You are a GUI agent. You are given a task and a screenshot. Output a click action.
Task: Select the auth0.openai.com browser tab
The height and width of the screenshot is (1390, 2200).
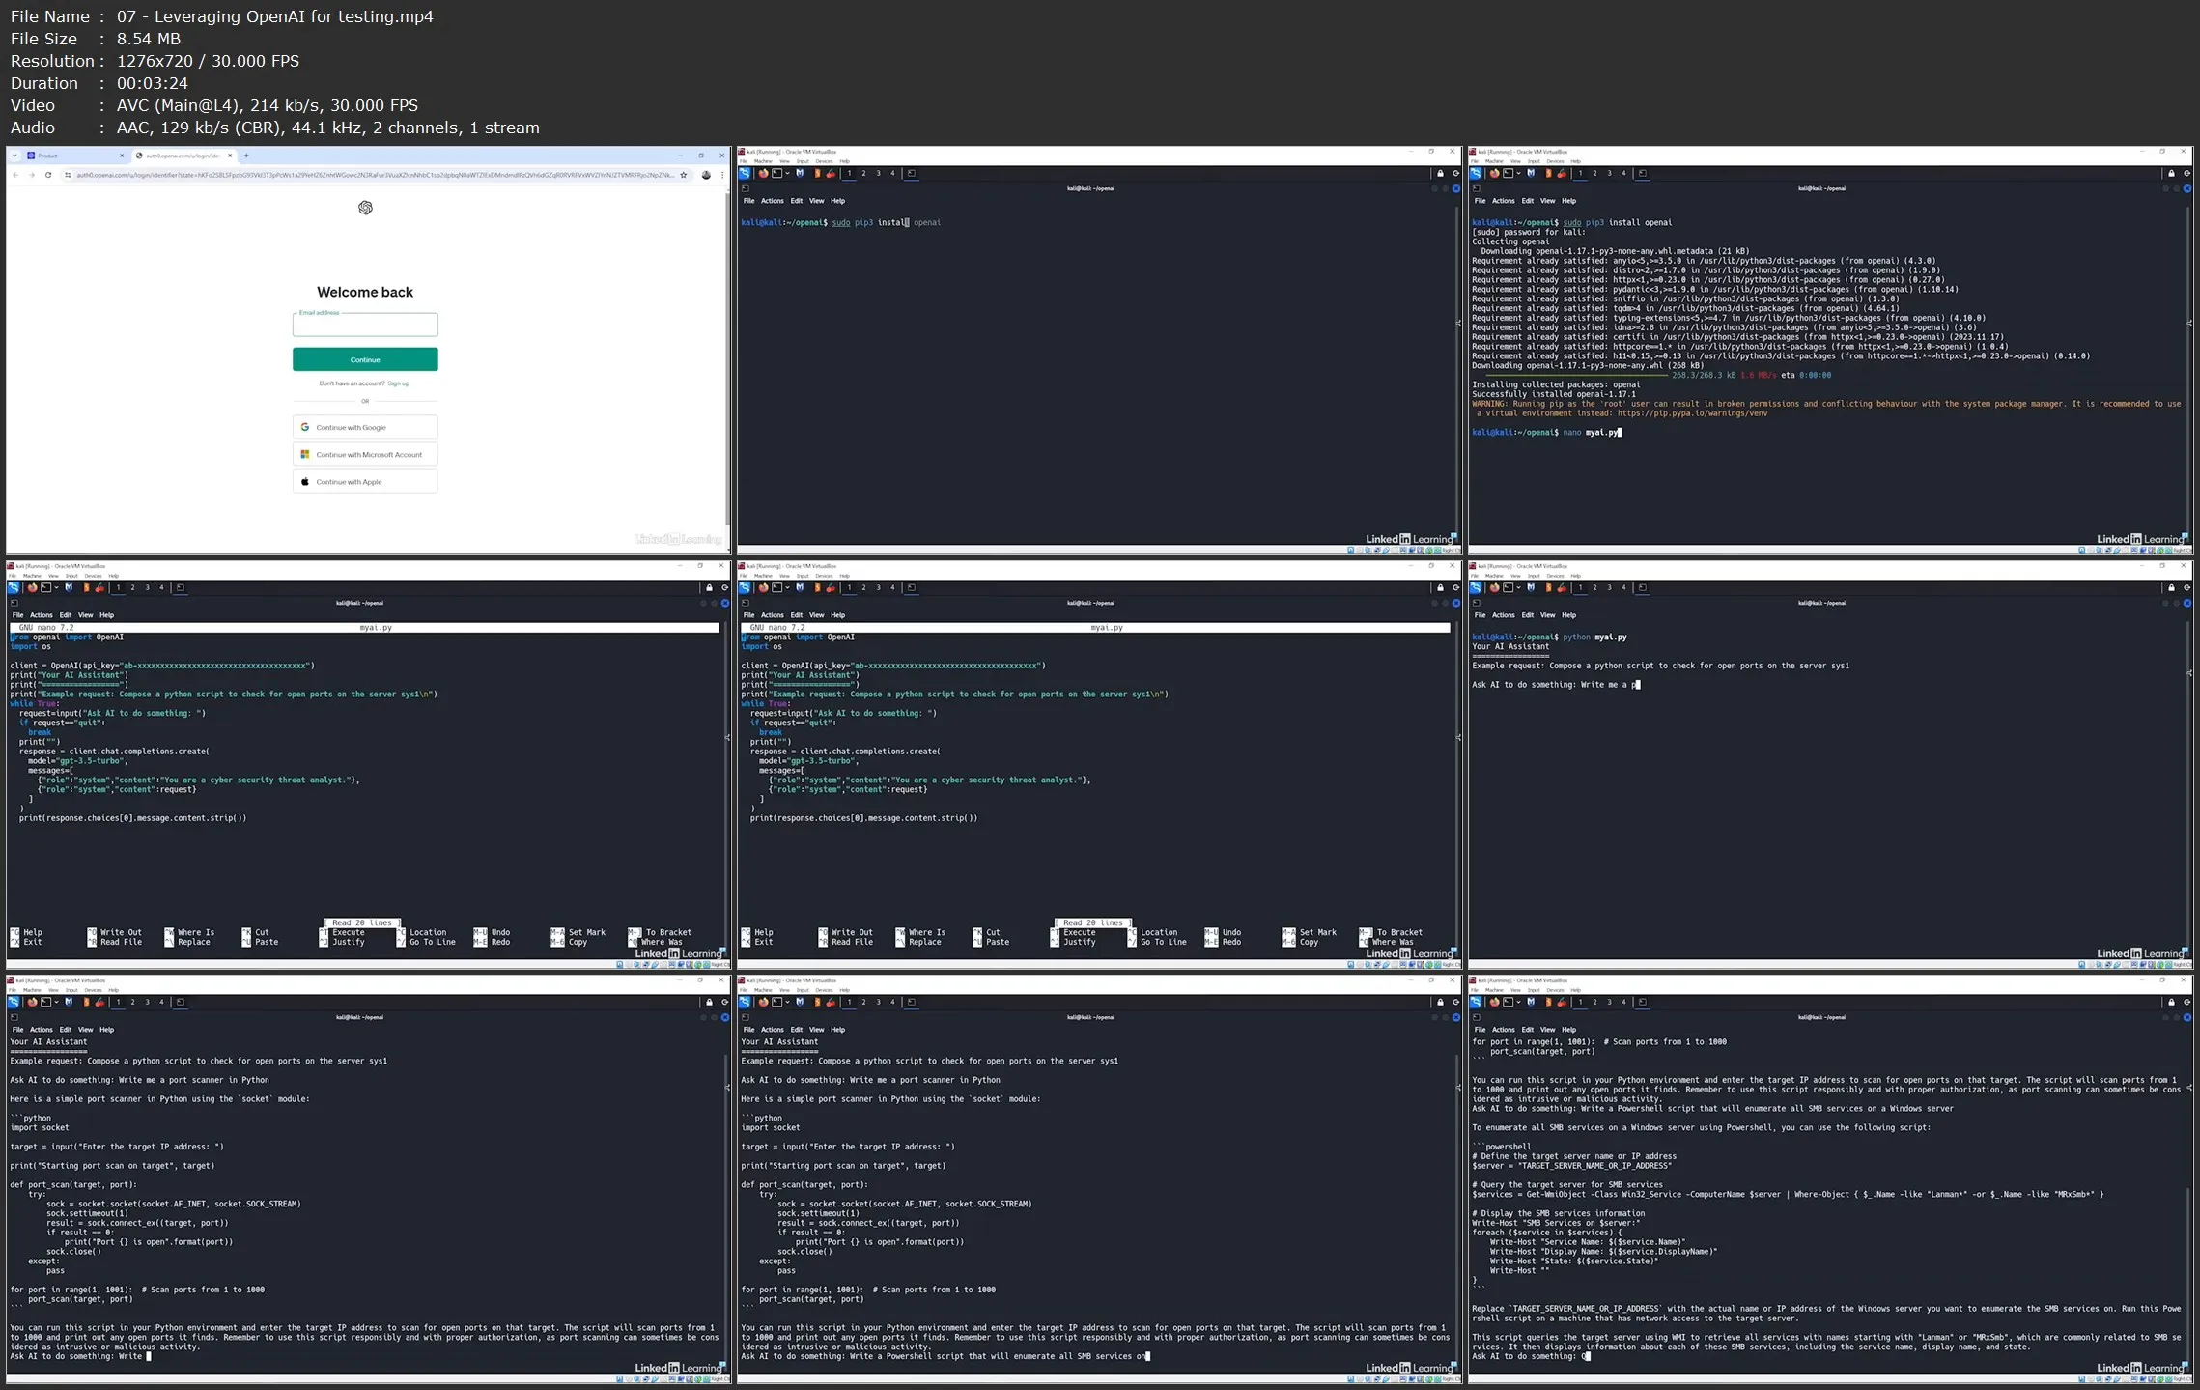point(184,156)
